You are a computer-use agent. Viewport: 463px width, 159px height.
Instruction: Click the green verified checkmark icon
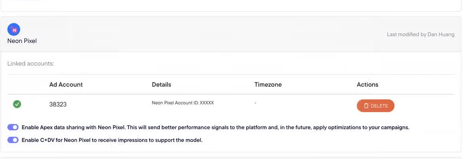tap(17, 104)
